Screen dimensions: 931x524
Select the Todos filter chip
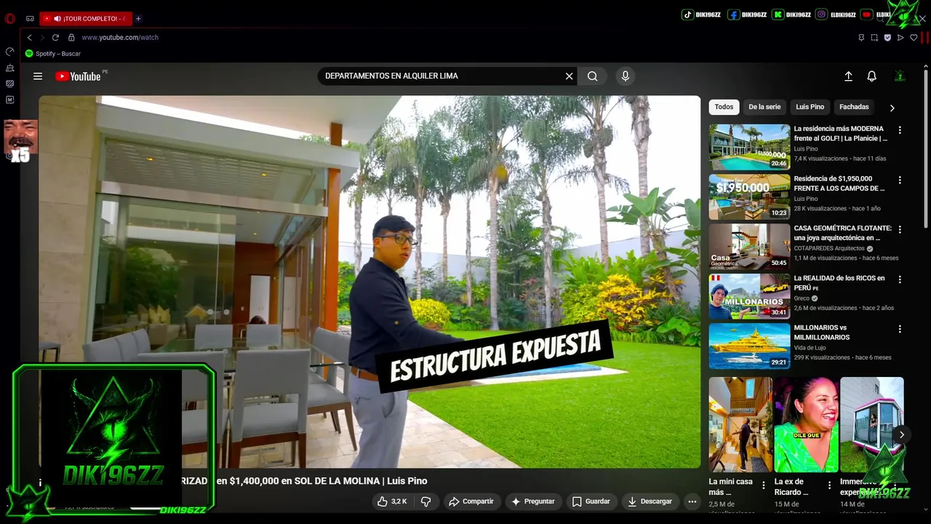point(724,107)
